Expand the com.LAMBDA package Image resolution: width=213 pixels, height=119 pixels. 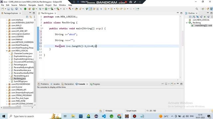(7, 28)
